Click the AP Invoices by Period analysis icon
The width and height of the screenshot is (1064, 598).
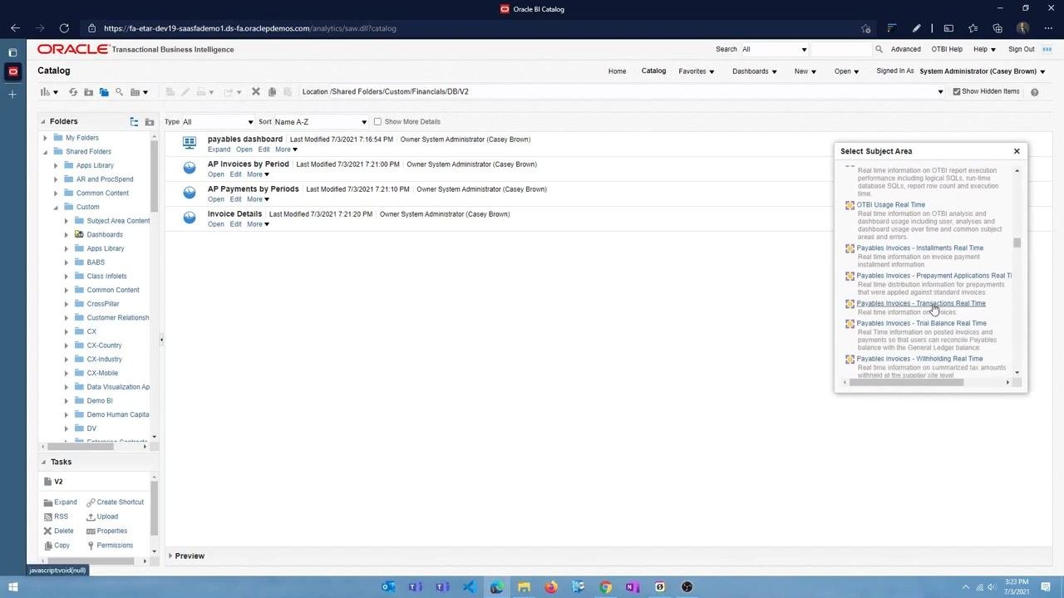coord(190,168)
